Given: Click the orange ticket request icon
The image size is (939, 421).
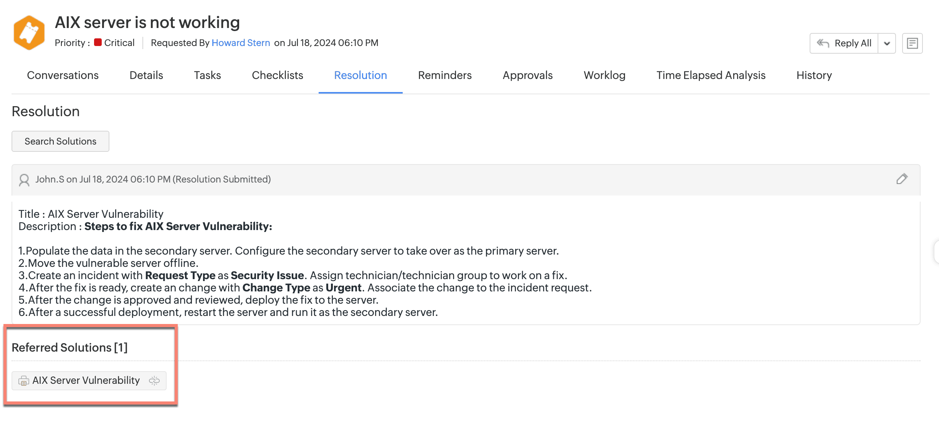Looking at the screenshot, I should pos(29,33).
